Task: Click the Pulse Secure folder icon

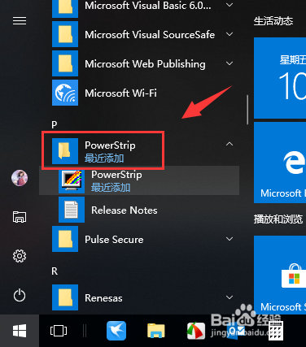Action: coord(65,239)
